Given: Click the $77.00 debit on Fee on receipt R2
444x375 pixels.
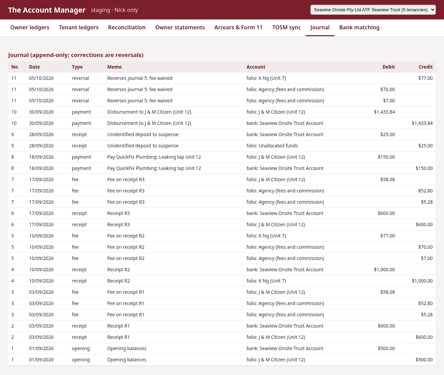Looking at the screenshot, I should [388, 236].
